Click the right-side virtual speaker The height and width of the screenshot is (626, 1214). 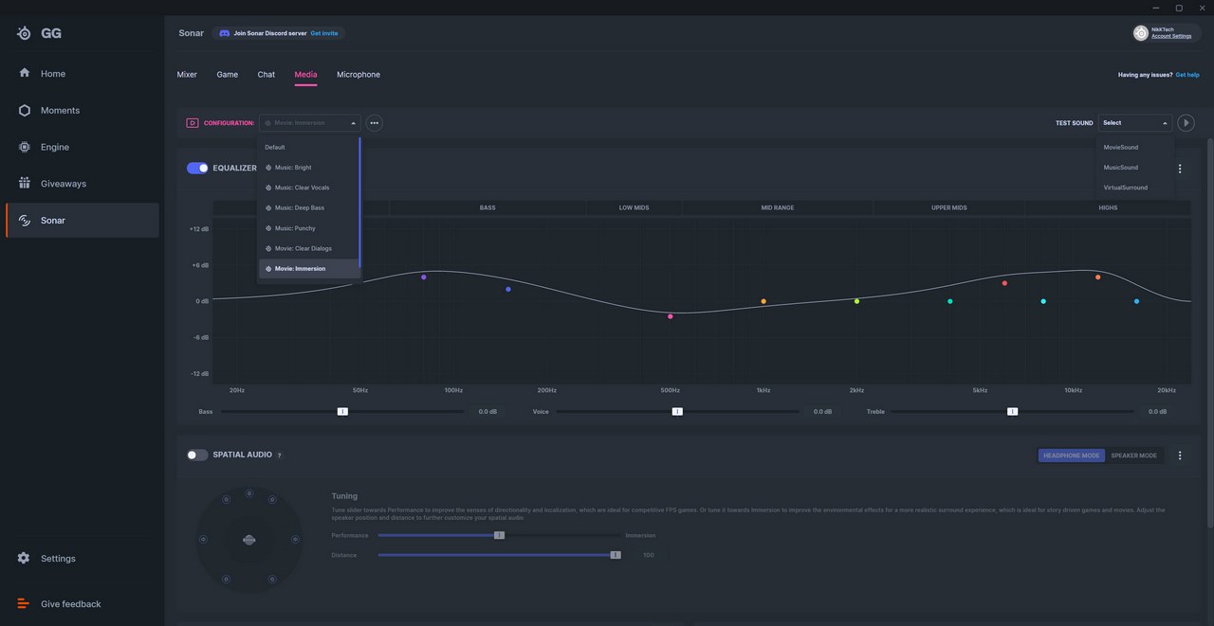pyautogui.click(x=295, y=540)
